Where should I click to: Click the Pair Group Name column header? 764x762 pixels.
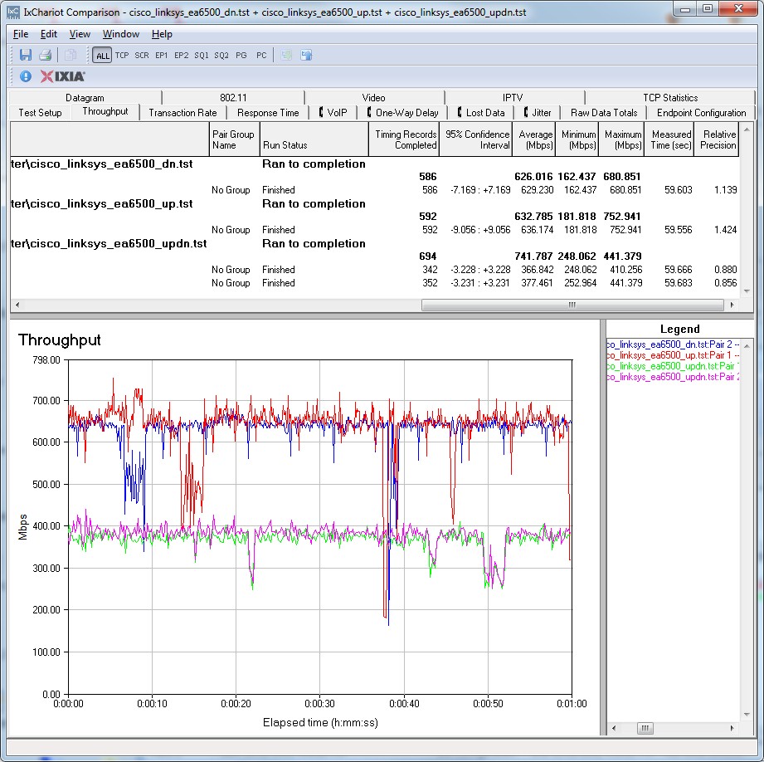tap(235, 139)
